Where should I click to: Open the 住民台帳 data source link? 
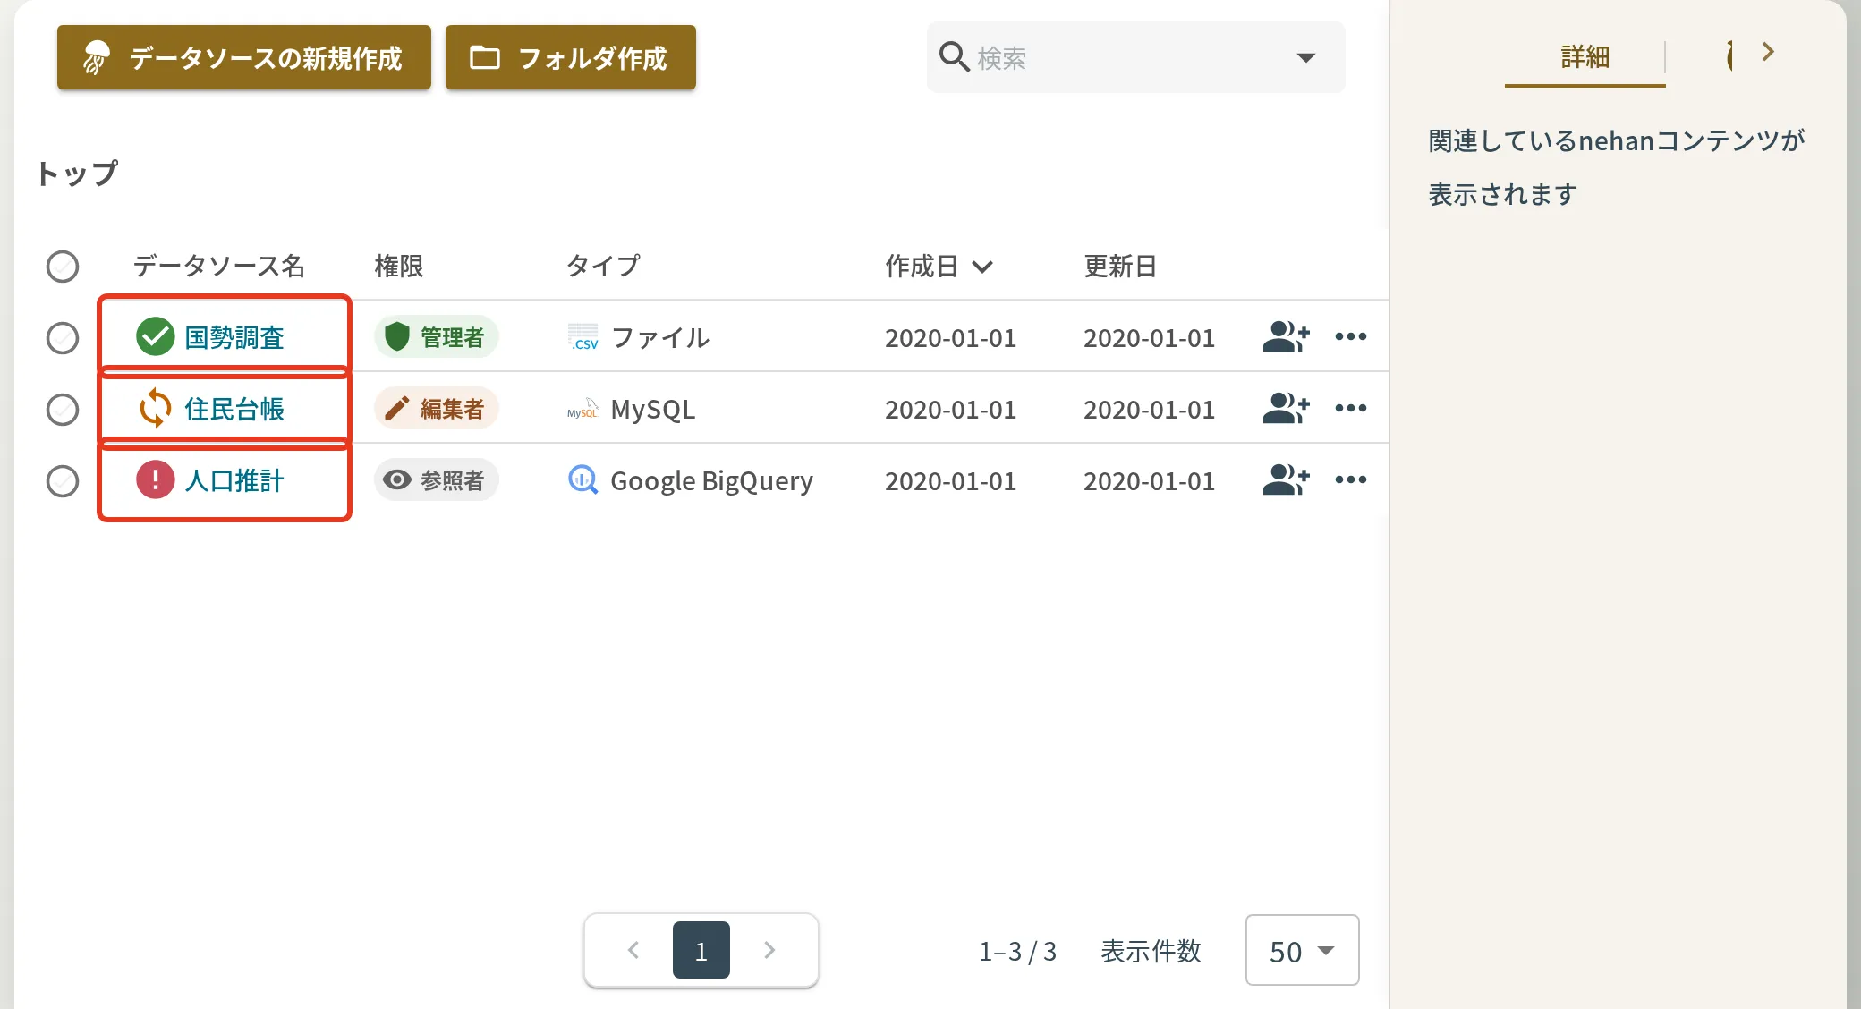click(x=234, y=409)
